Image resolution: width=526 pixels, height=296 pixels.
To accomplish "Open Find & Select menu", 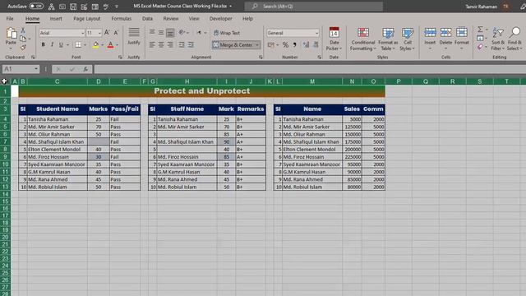I will click(514, 39).
